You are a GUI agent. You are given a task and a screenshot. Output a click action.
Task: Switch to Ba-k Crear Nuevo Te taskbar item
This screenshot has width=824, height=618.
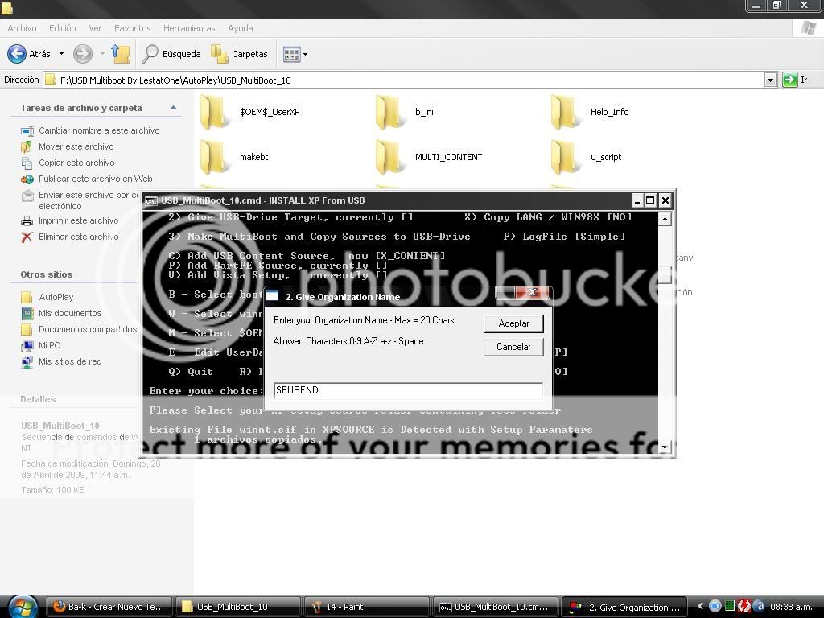click(x=109, y=607)
